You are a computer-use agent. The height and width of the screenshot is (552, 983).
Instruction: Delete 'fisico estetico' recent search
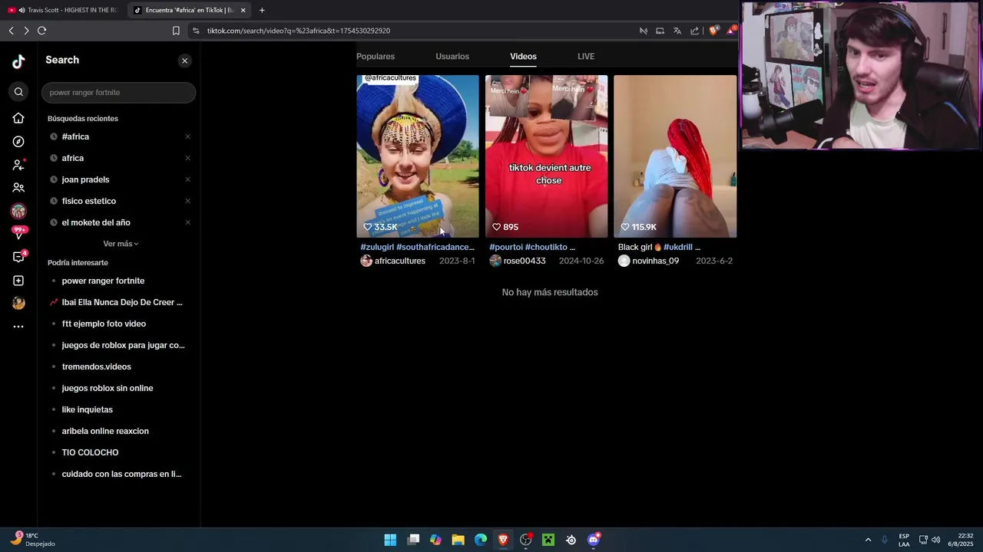(x=187, y=201)
